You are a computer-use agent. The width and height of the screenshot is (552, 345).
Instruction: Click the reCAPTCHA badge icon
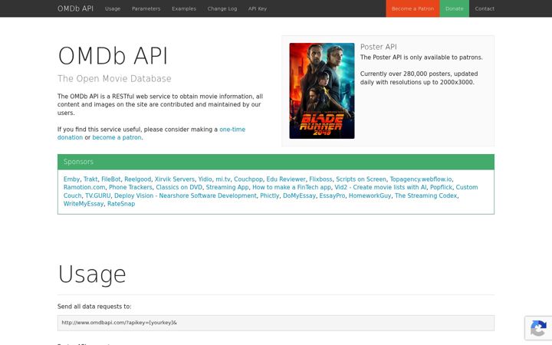pyautogui.click(x=538, y=328)
